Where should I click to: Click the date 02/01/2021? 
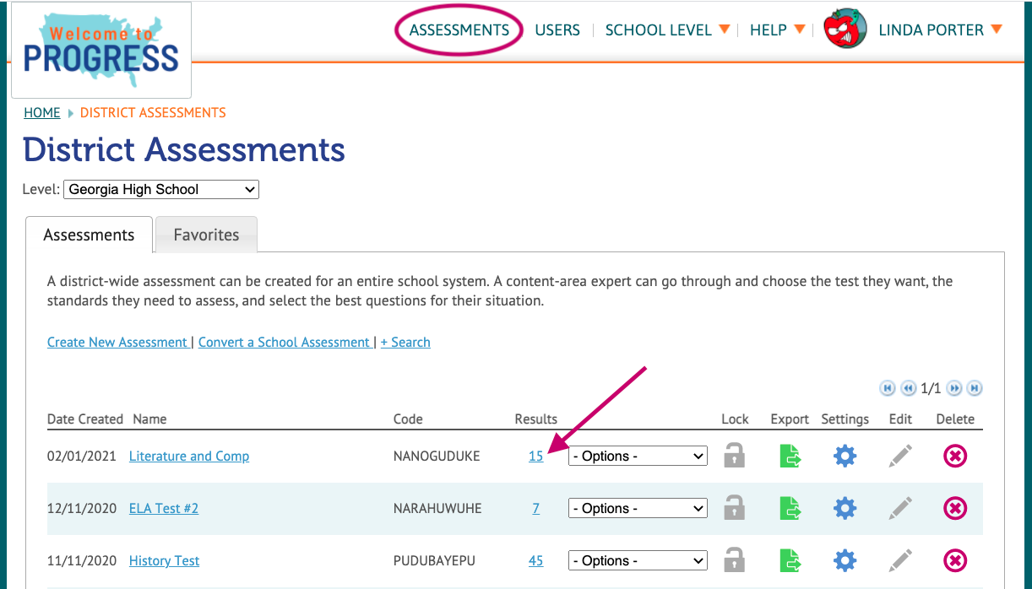click(x=81, y=456)
